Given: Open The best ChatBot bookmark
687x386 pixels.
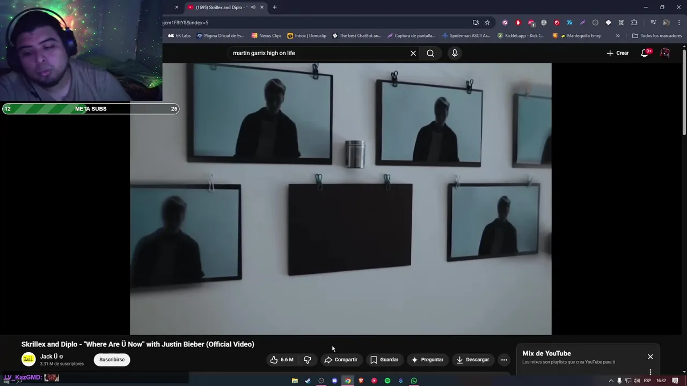Looking at the screenshot, I should (x=357, y=36).
